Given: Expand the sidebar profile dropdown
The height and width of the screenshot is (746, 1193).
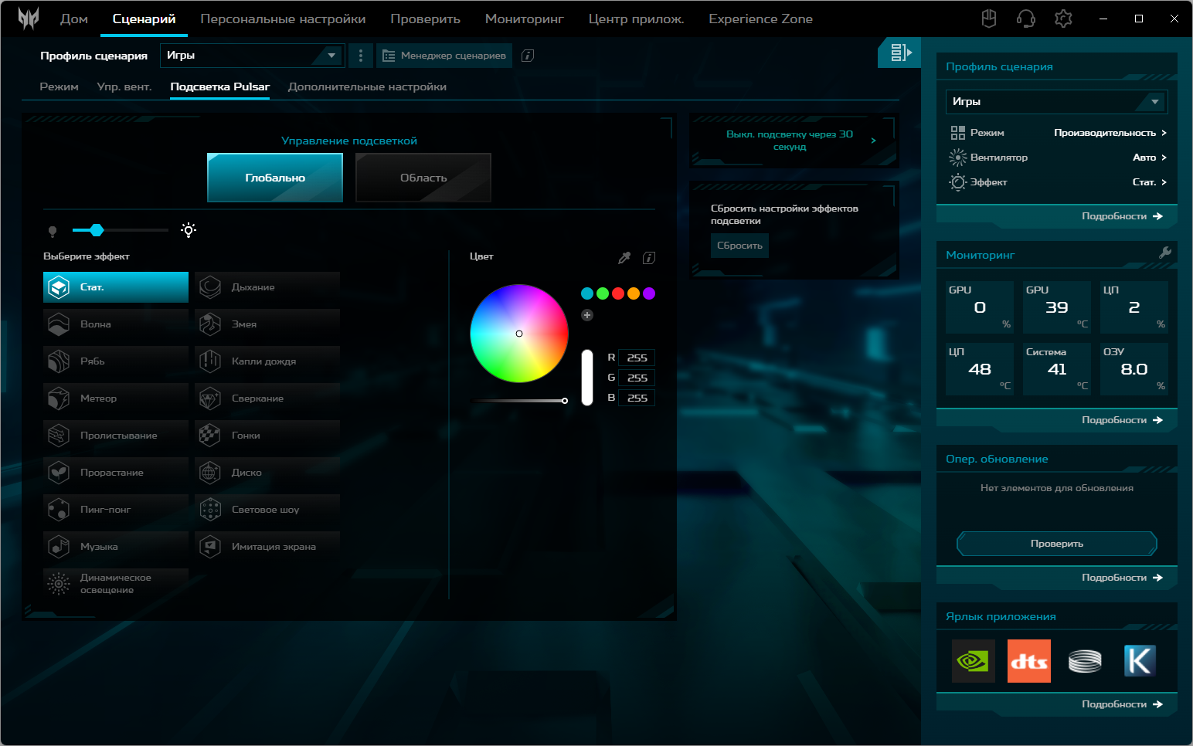Looking at the screenshot, I should pos(1056,102).
